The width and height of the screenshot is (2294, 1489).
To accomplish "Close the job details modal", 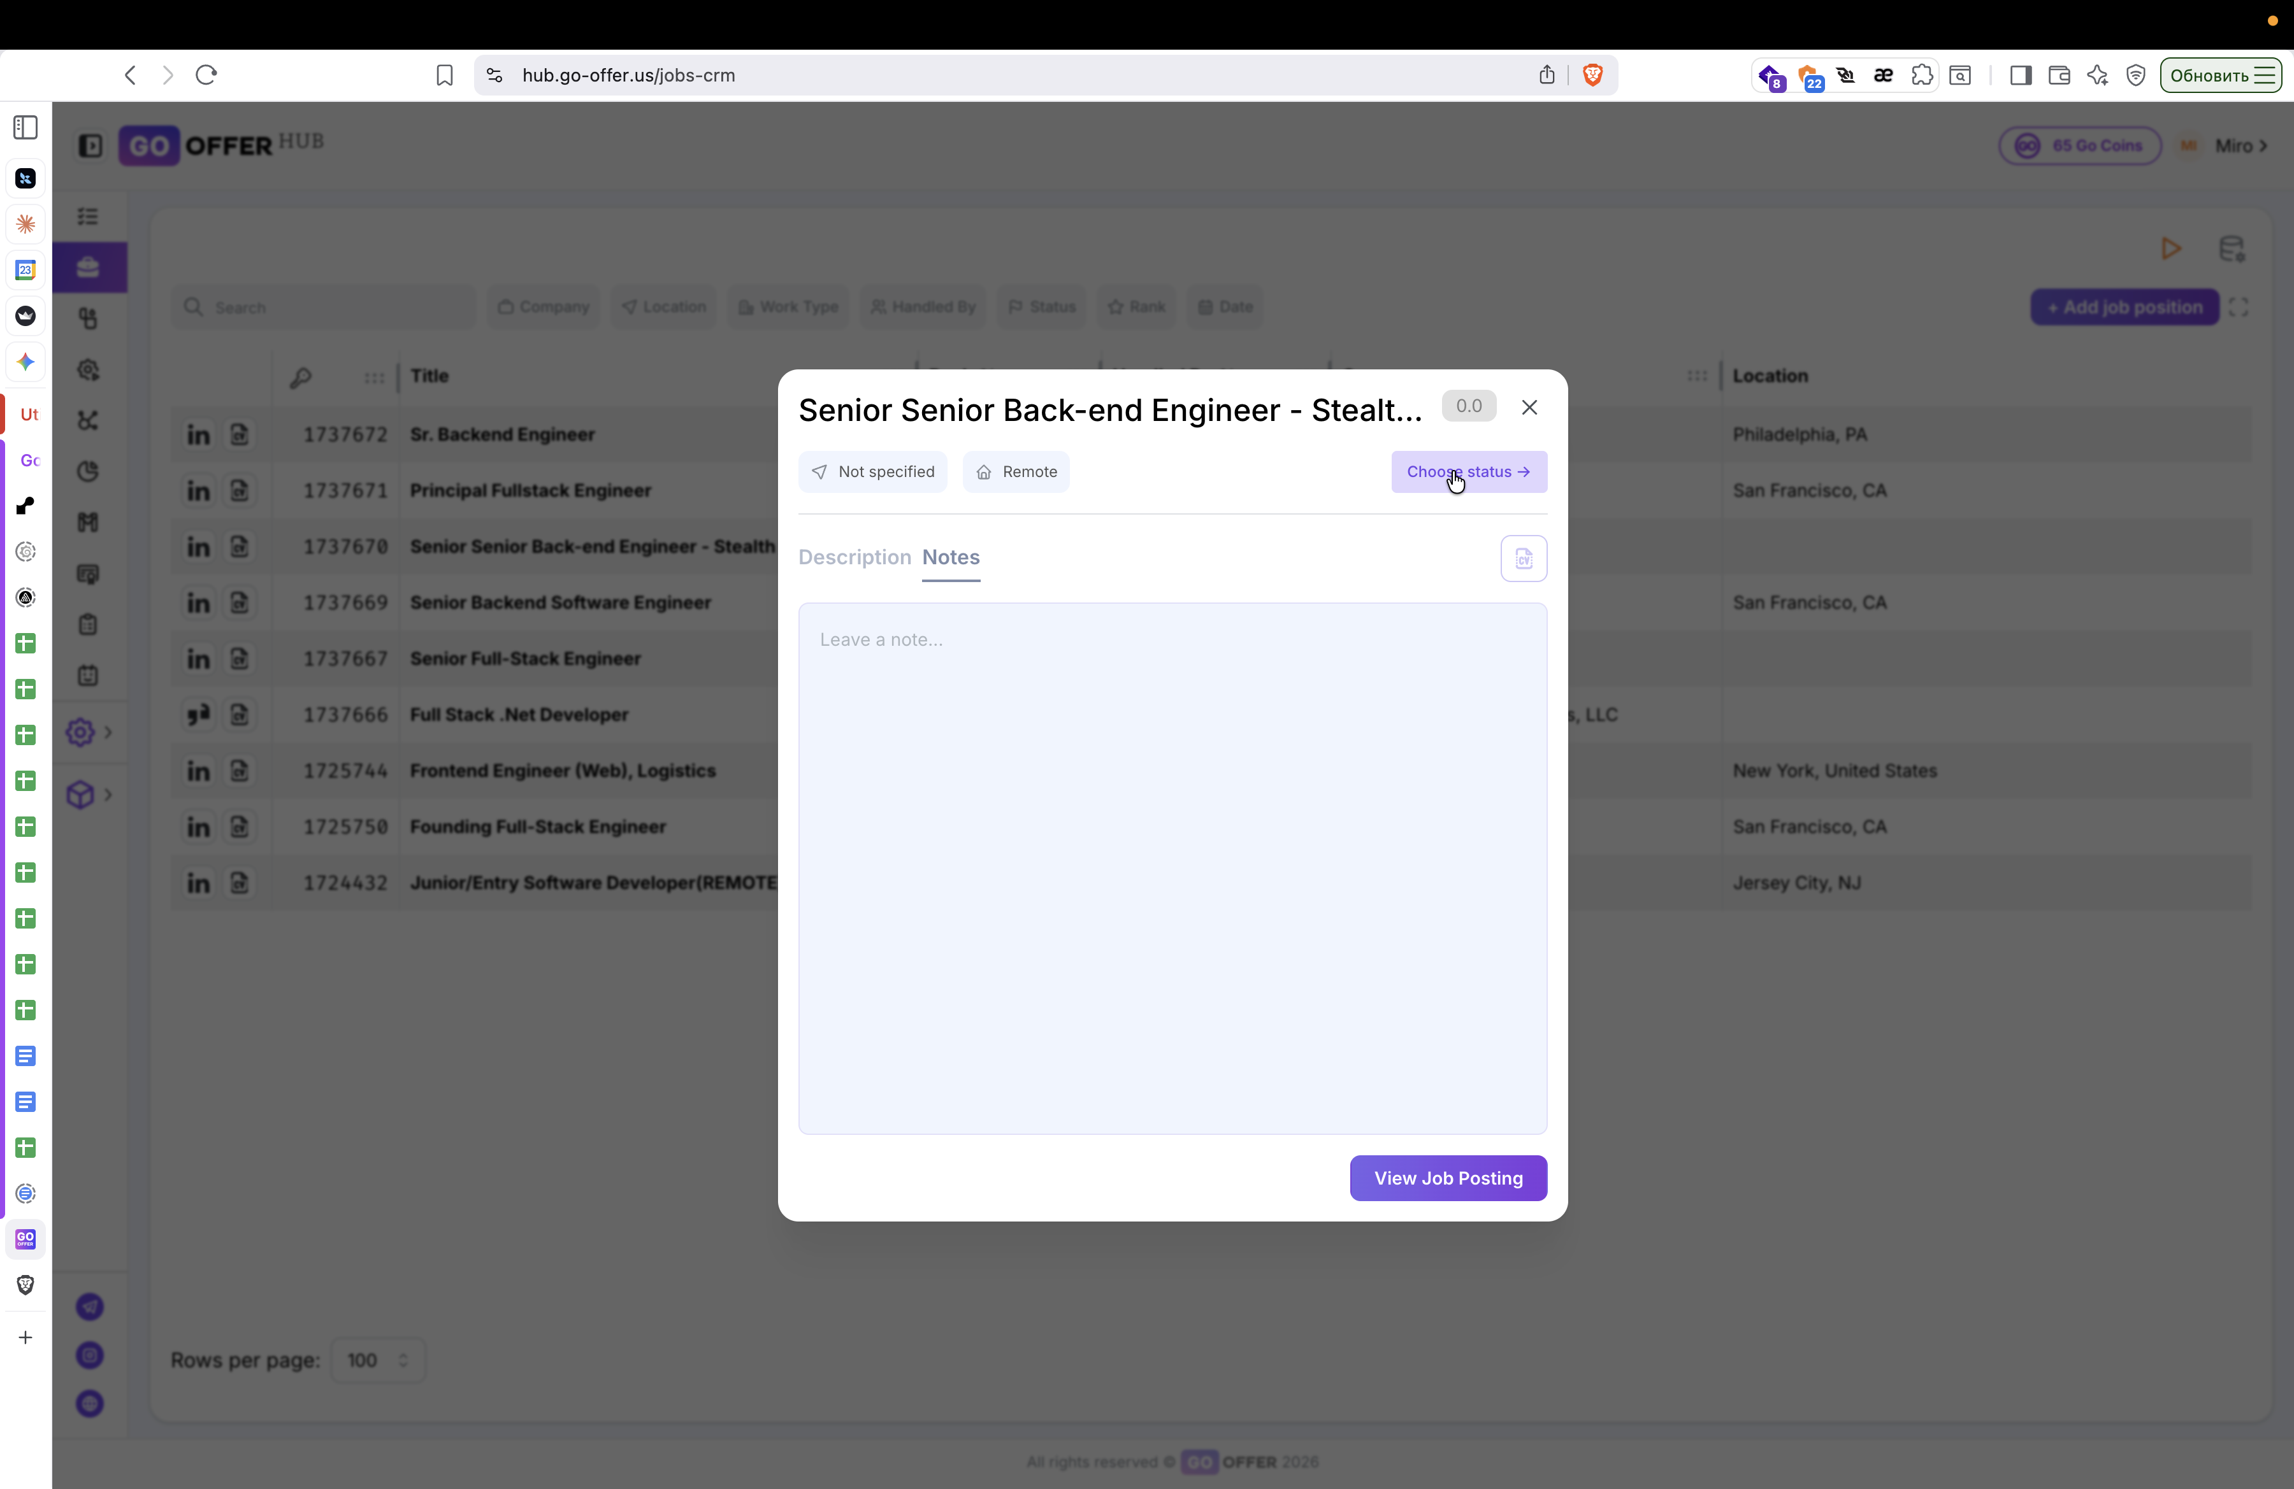I will pos(1529,408).
